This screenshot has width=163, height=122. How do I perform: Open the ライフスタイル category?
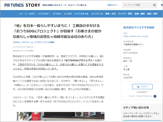coord(81,14)
